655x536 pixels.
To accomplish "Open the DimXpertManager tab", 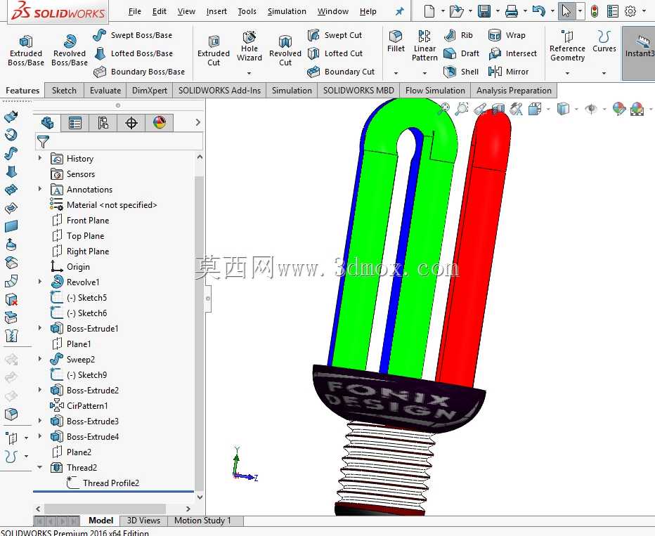I will [x=131, y=123].
